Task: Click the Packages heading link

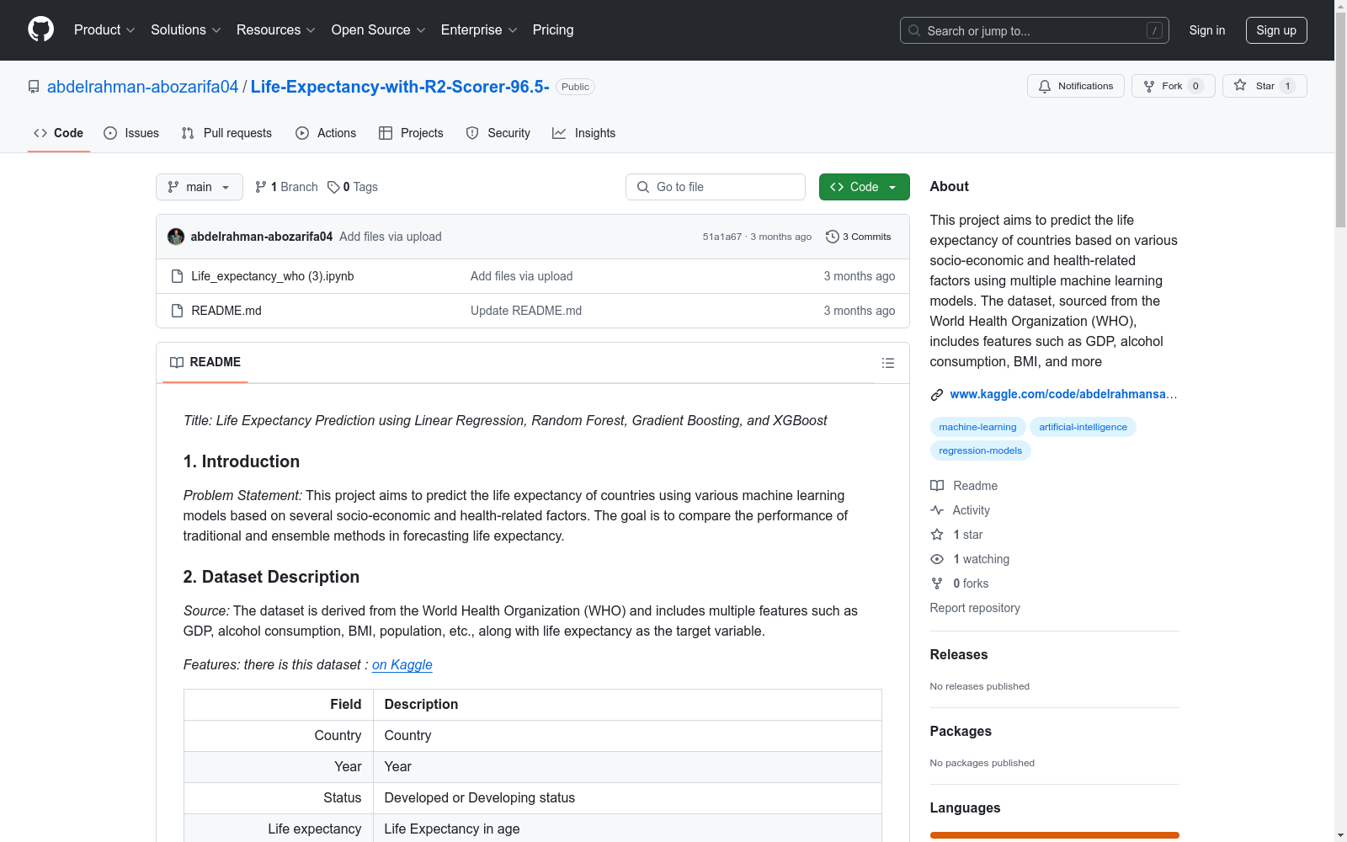Action: coord(961,731)
